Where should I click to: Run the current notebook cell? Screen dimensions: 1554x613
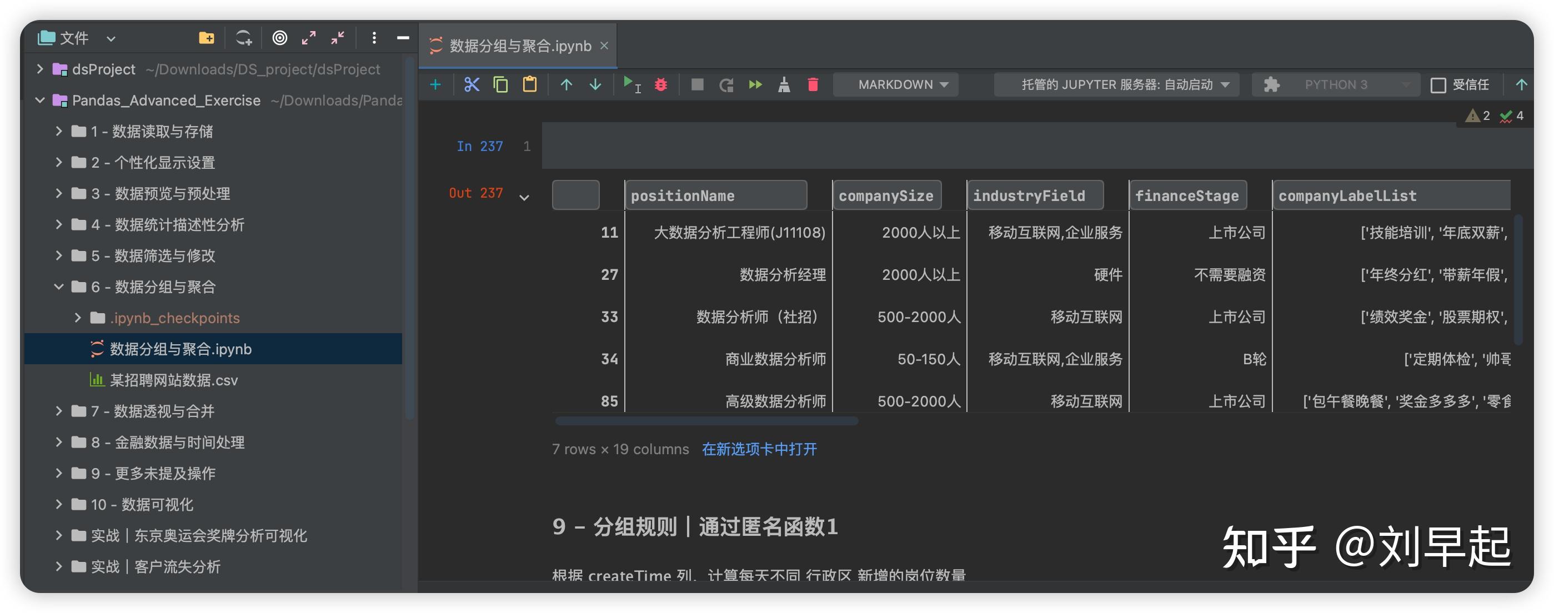[630, 84]
